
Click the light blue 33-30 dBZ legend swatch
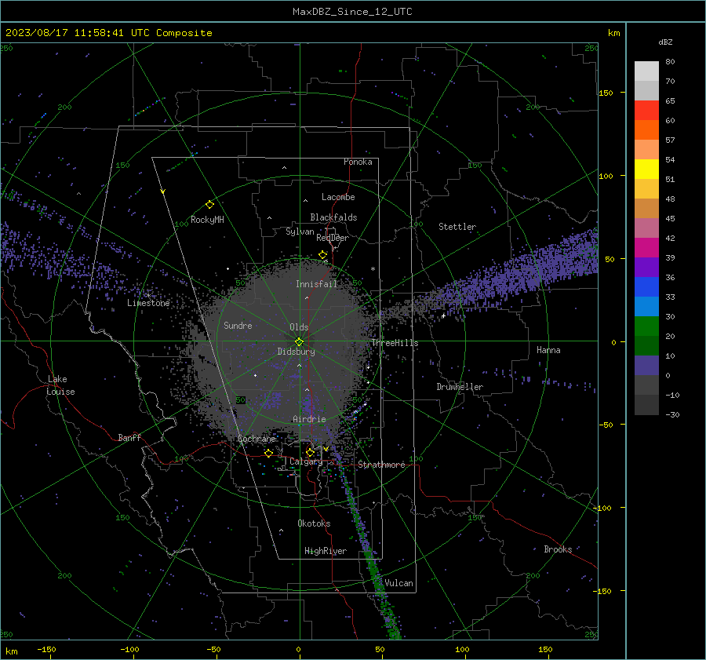[x=646, y=307]
